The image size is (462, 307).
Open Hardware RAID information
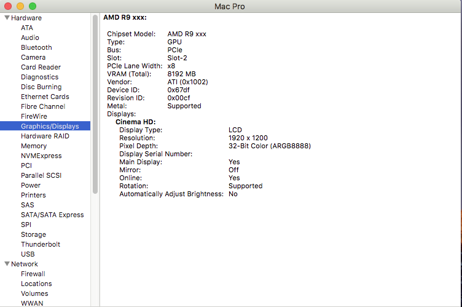45,136
